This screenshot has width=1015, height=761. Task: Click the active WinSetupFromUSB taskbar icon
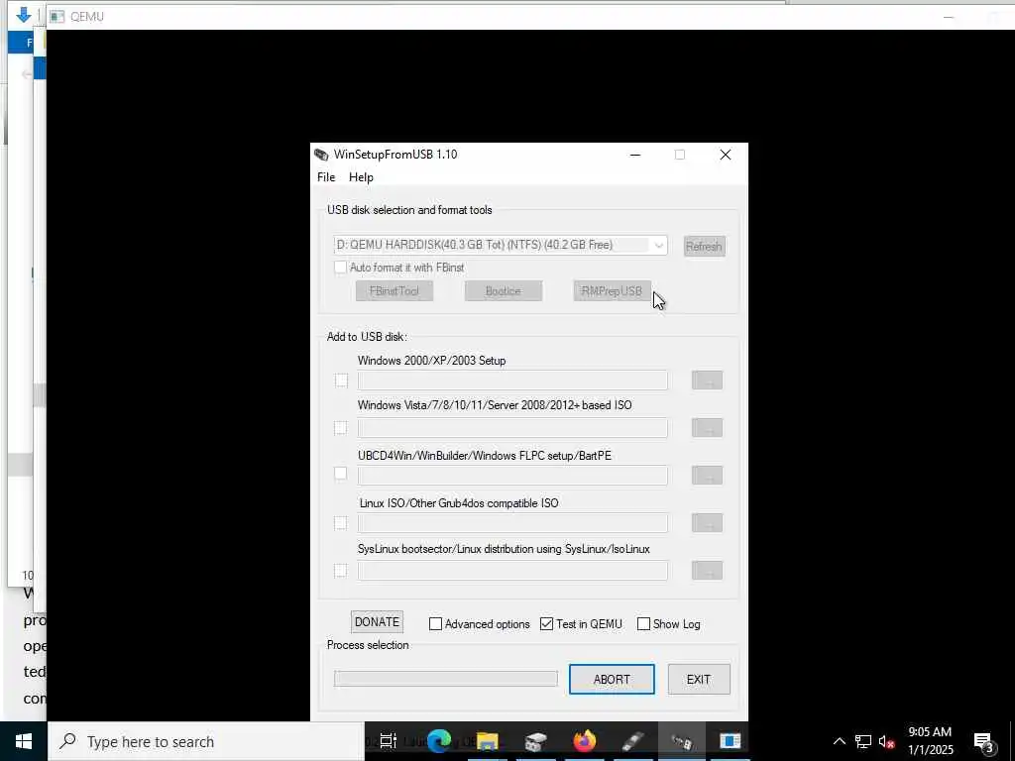(x=682, y=741)
